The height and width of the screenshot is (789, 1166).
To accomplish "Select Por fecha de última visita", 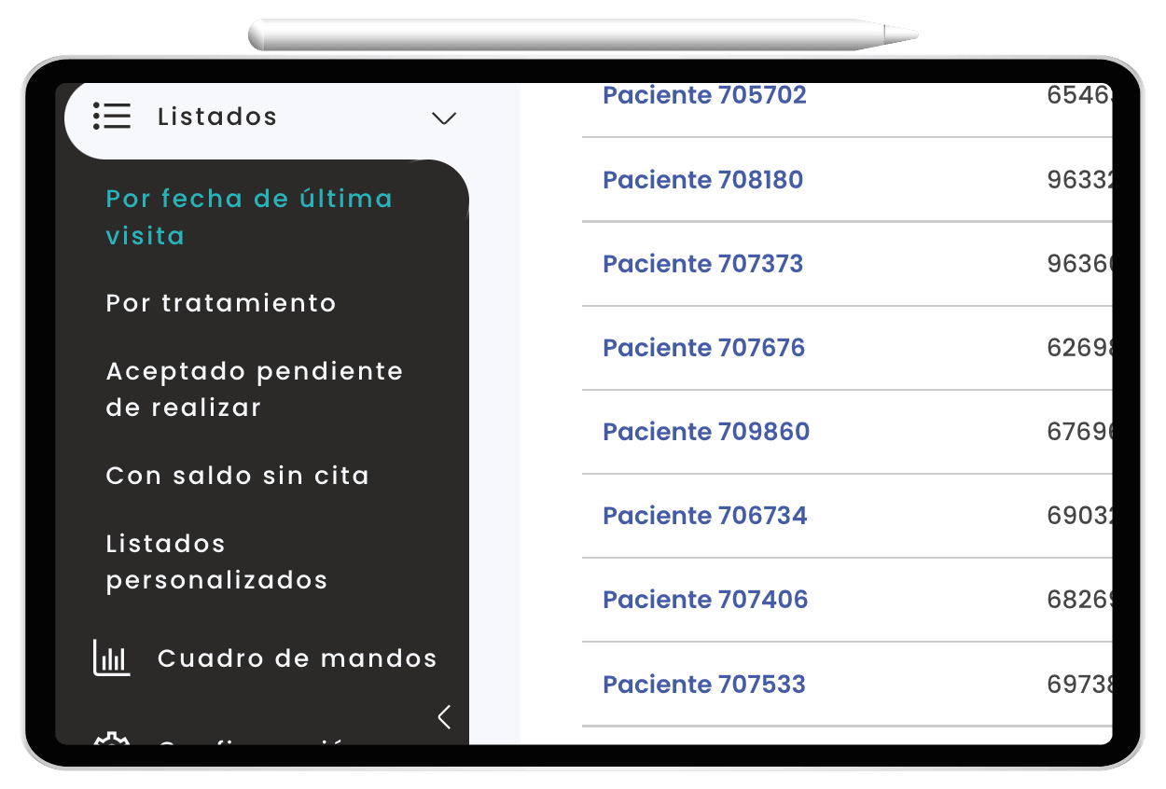I will point(249,216).
